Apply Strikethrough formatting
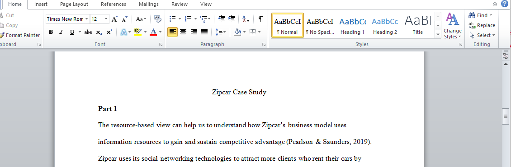 click(88, 32)
